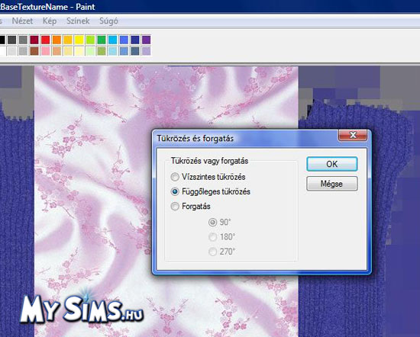Image resolution: width=420 pixels, height=337 pixels.
Task: Close the Tükrözés és forgatás dialog
Action: tap(353, 136)
